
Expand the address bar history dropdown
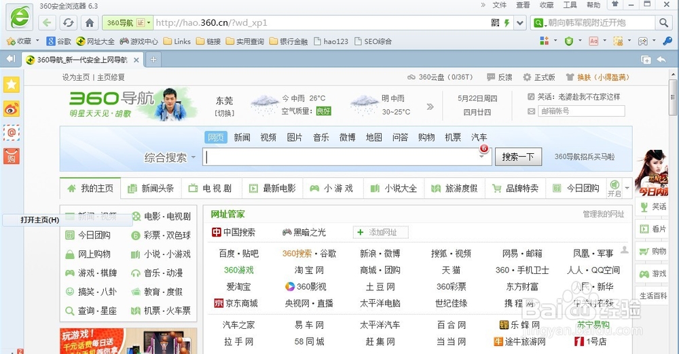[x=520, y=23]
